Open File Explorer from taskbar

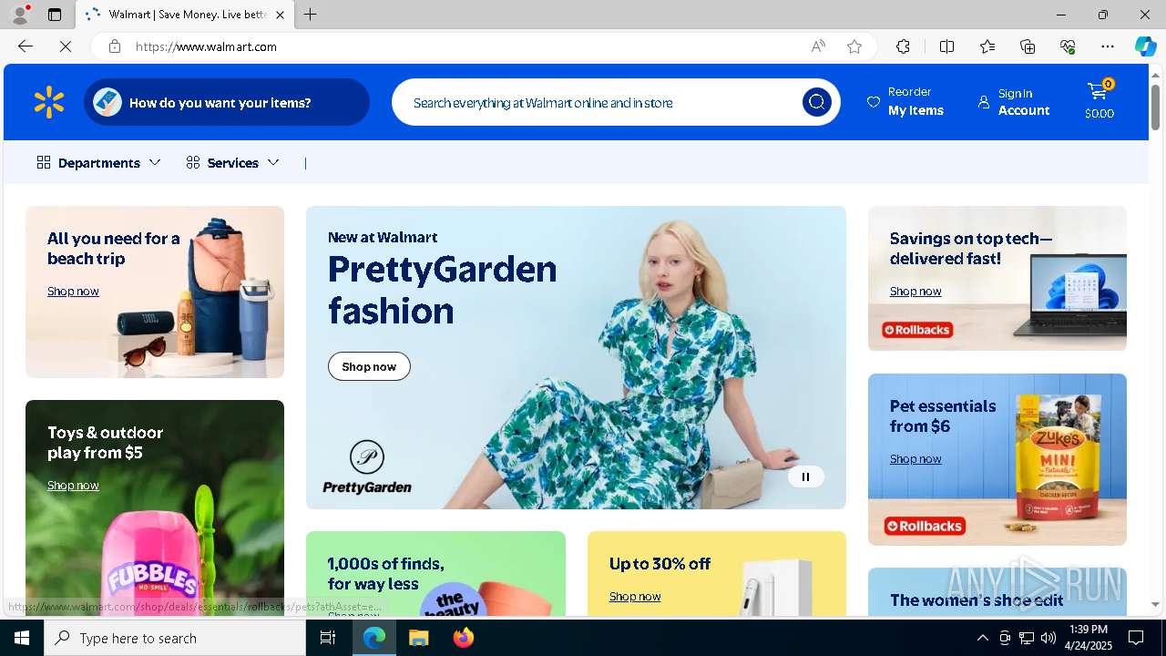click(418, 638)
